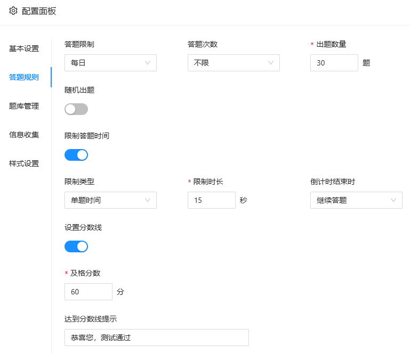Open the 答题次数 dropdown showing 不限
This screenshot has height=354, width=411.
click(233, 63)
